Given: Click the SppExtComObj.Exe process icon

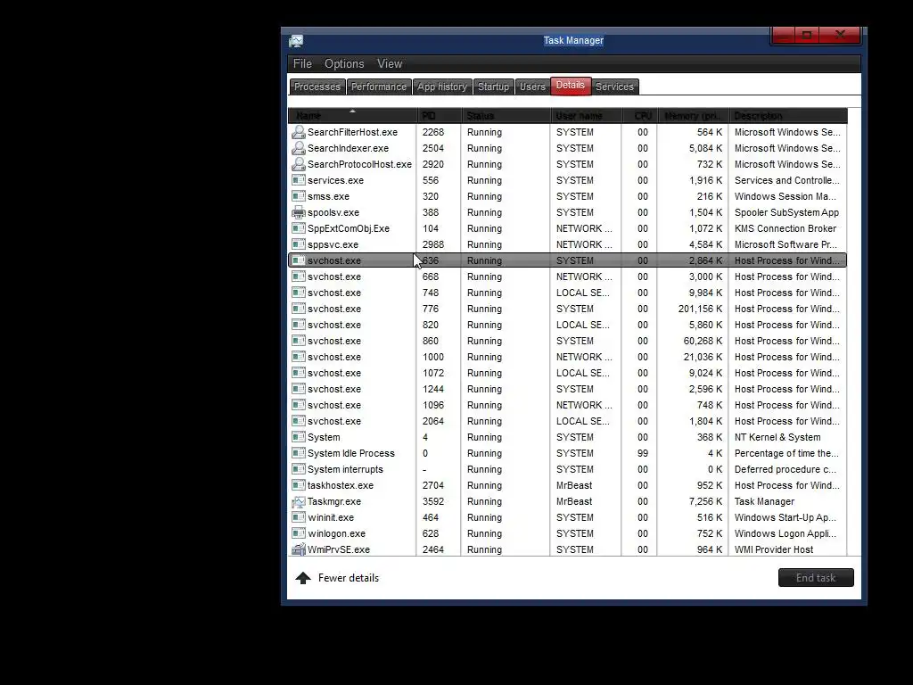Looking at the screenshot, I should pyautogui.click(x=298, y=228).
